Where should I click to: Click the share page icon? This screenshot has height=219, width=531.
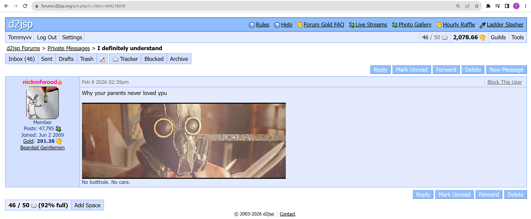(x=467, y=6)
